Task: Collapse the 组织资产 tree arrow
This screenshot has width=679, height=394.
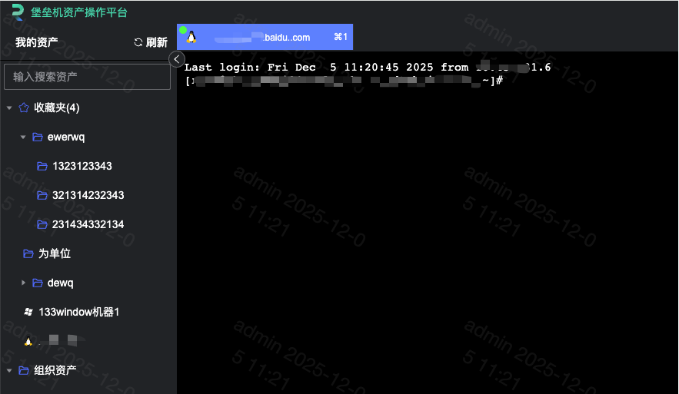Action: [9, 370]
